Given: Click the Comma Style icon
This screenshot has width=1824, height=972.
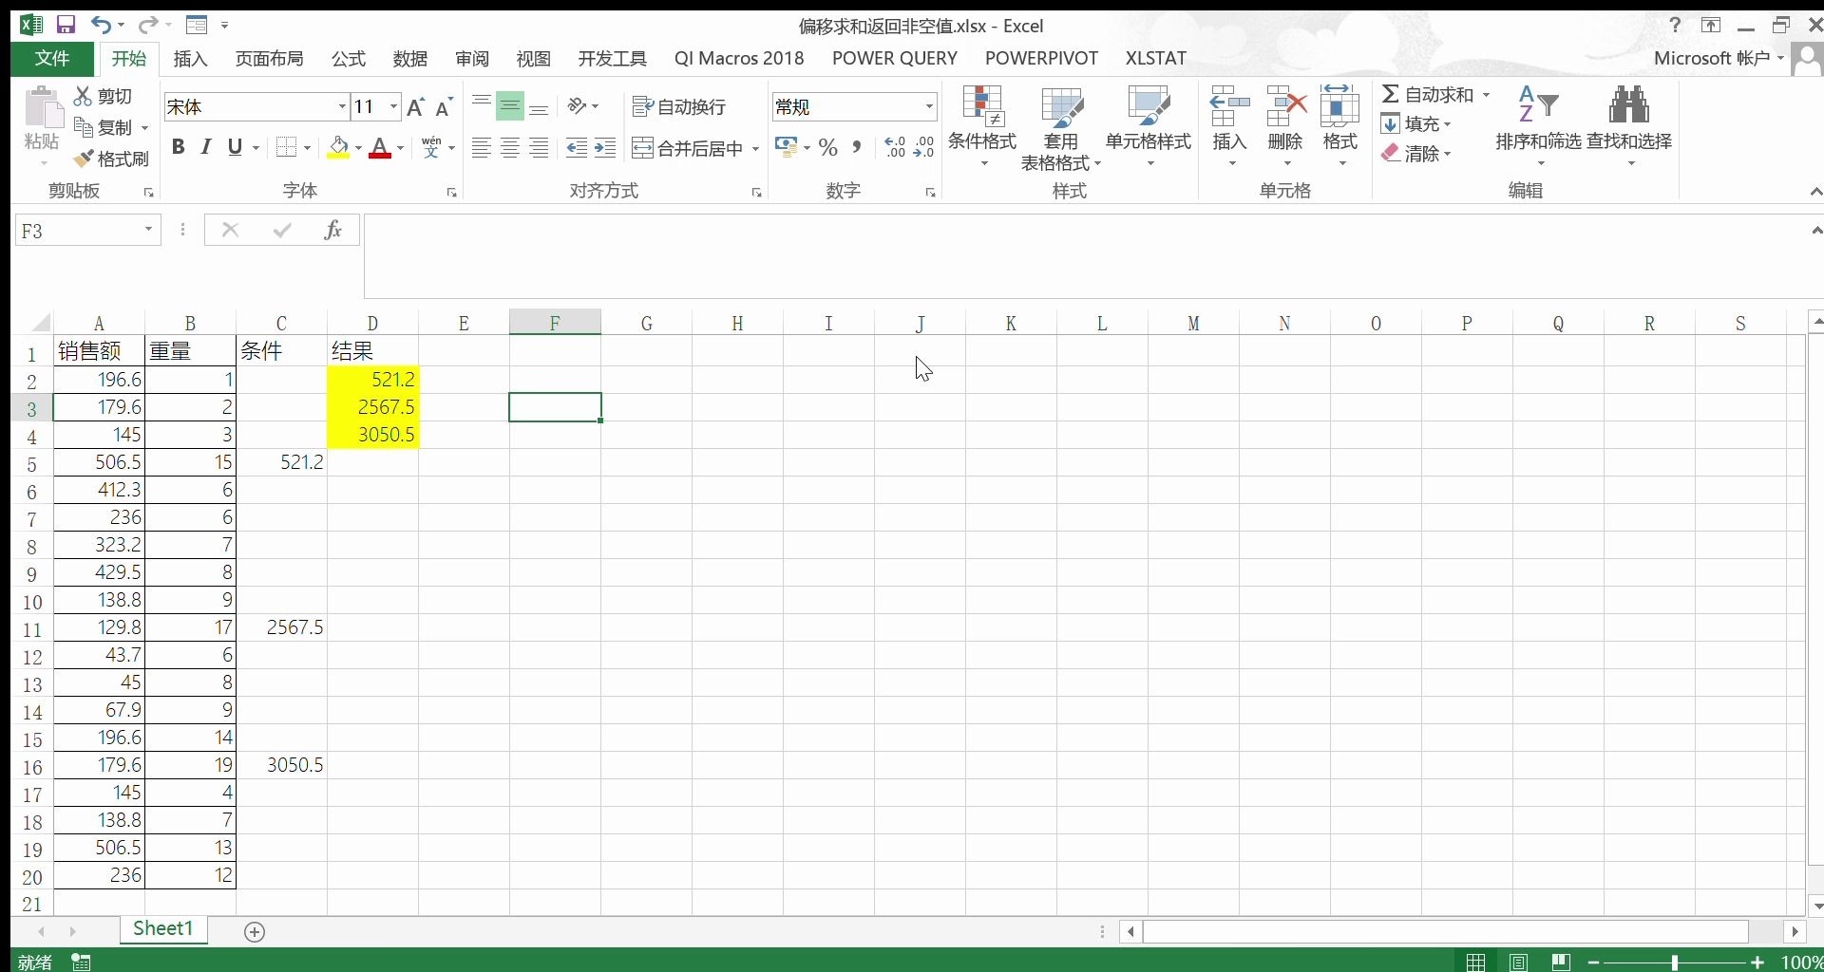Looking at the screenshot, I should pos(857,147).
